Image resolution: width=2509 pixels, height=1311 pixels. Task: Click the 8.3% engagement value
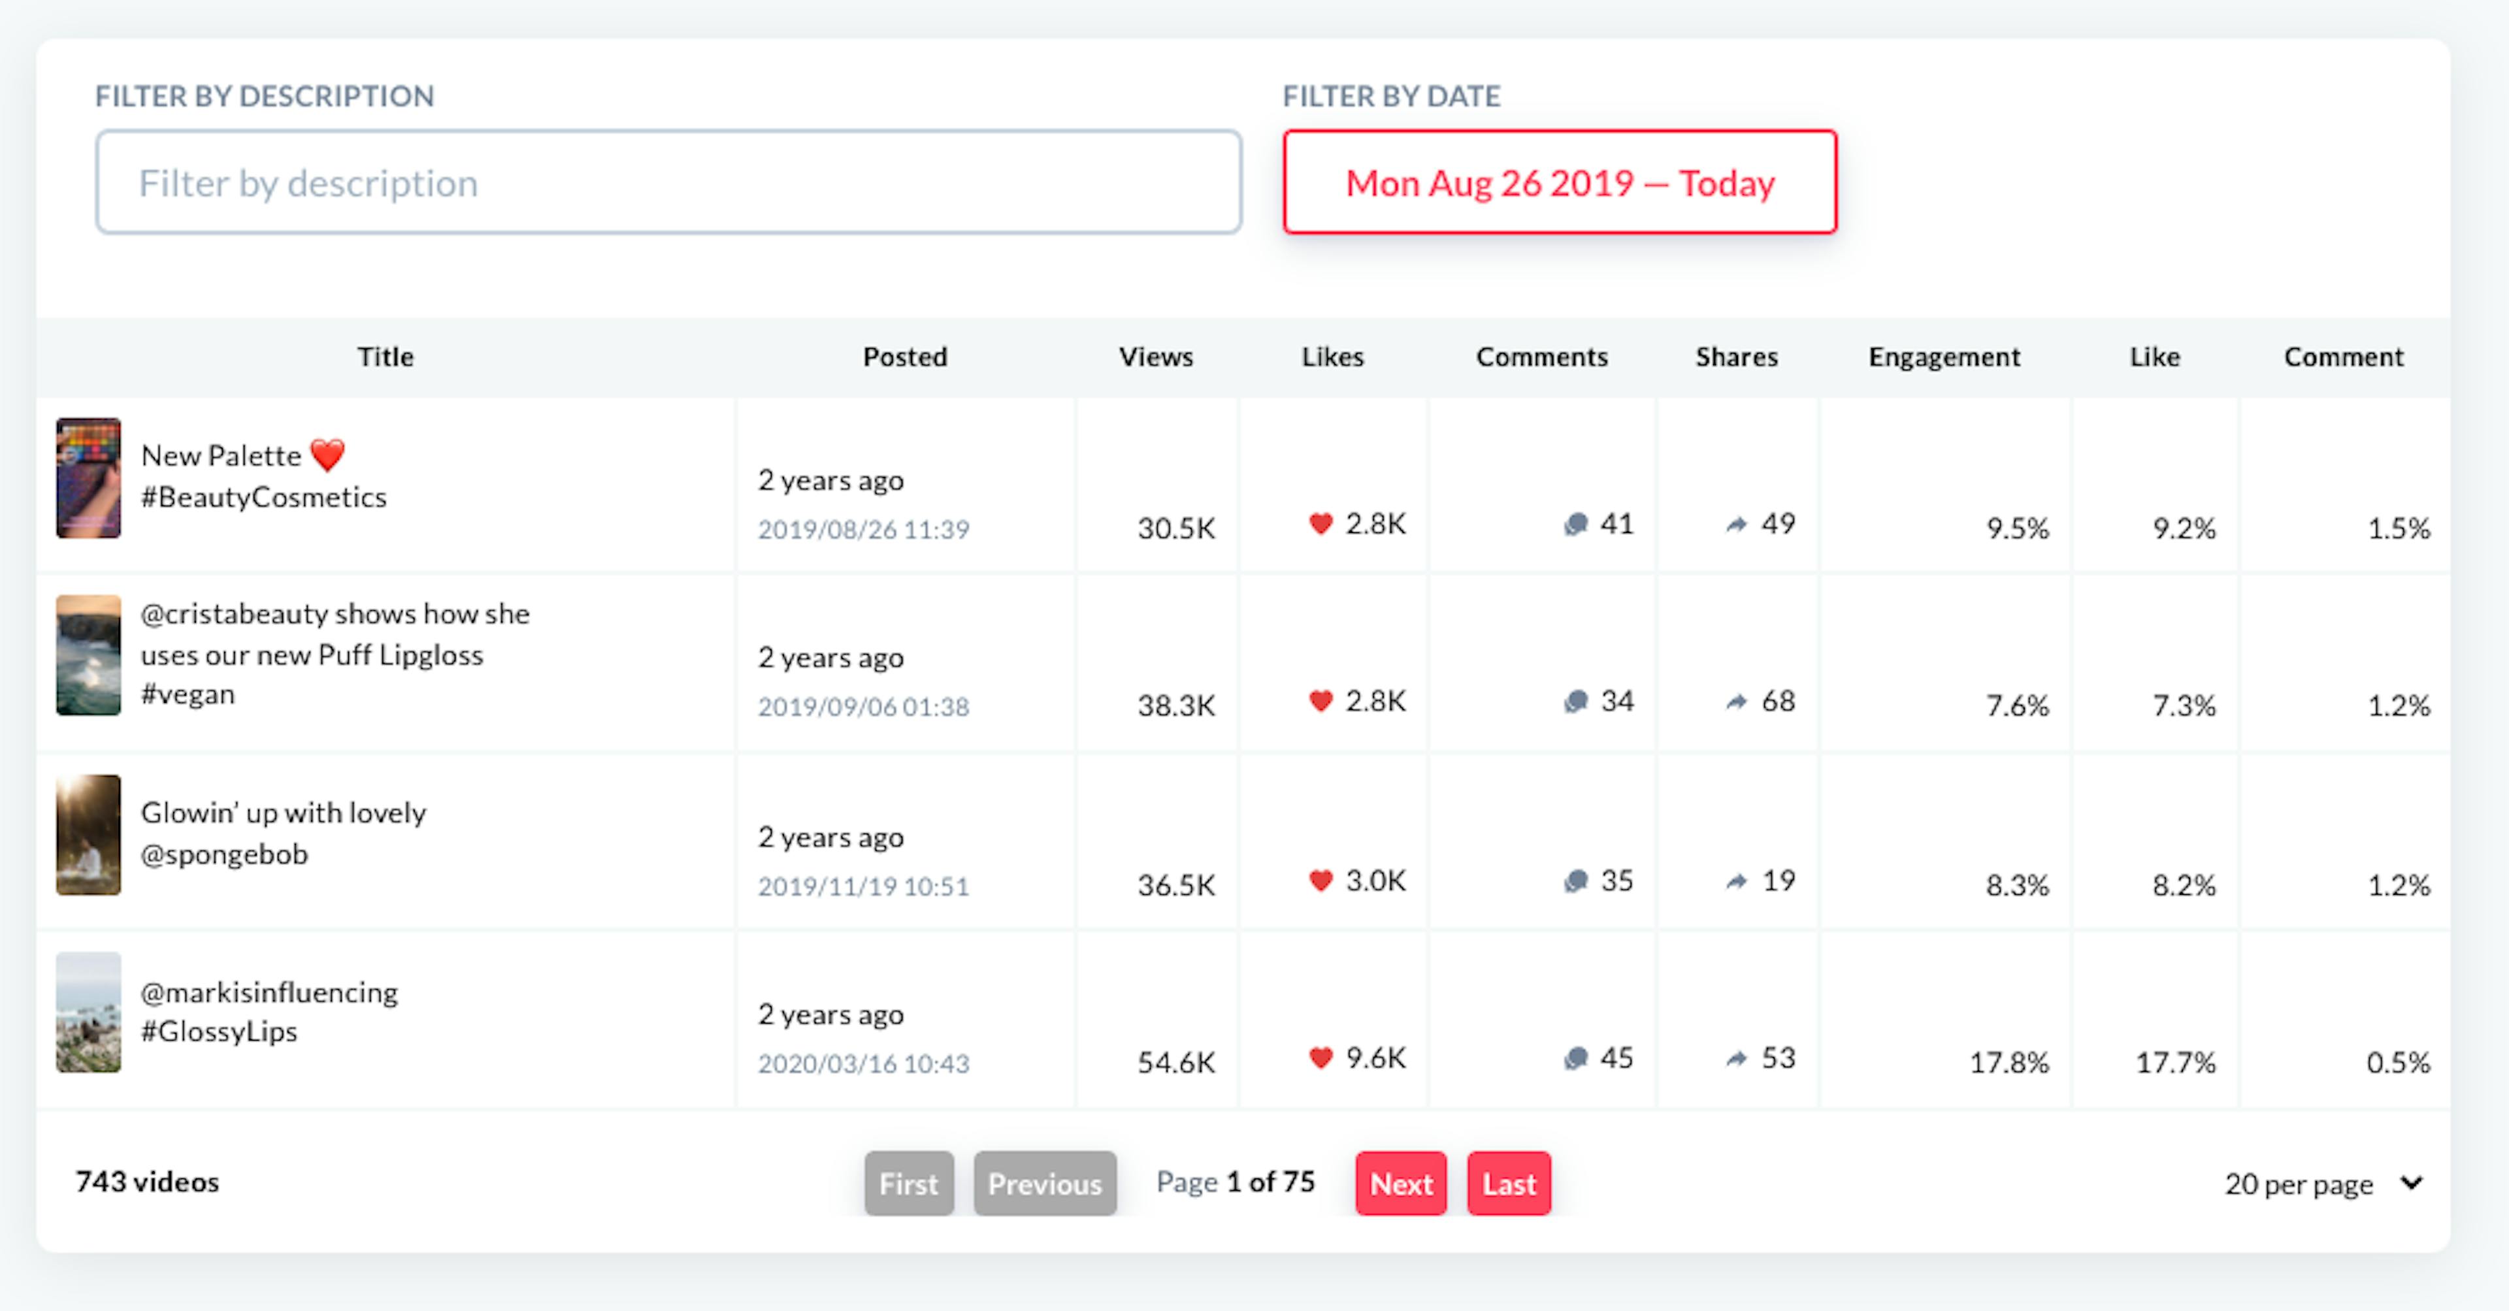[x=2018, y=885]
